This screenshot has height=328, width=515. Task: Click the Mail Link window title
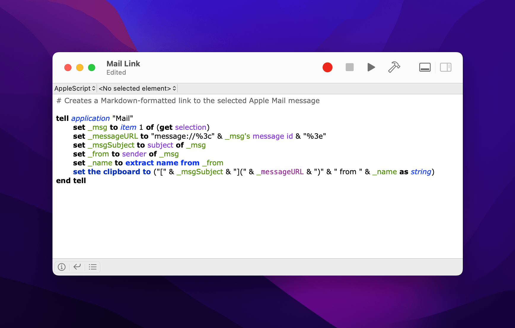(123, 64)
